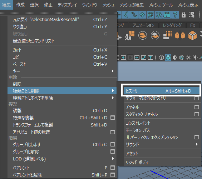Image resolution: width=202 pixels, height=179 pixels.
Task: Toggle the safe title T icon
Action: pyautogui.click(x=151, y=58)
